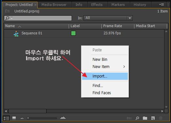The image size is (171, 123).
Task: Click the Frame Rate column header
Action: click(112, 26)
